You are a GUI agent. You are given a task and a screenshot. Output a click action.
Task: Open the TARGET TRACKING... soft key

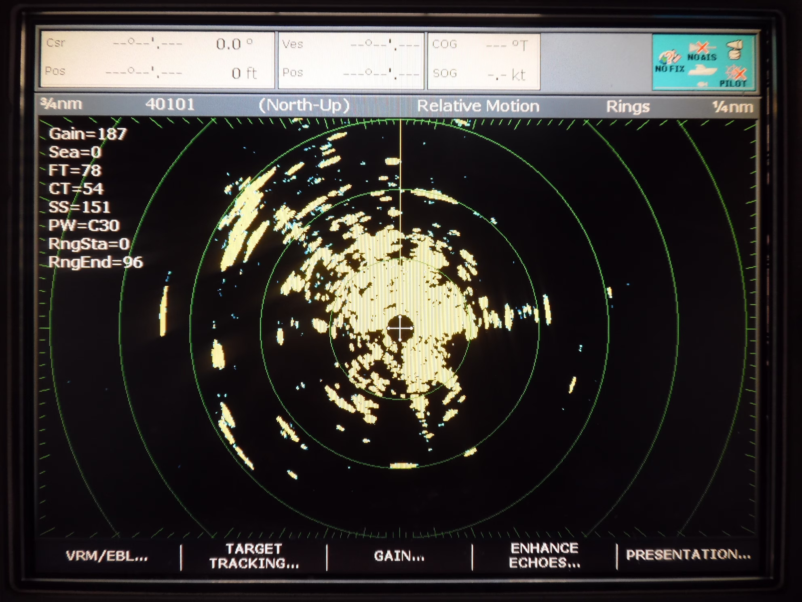[x=254, y=556]
